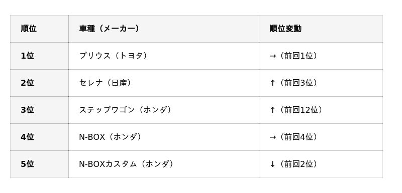The width and height of the screenshot is (402, 193).
Task: Click the 車種(メーカー) column header
Action: tap(164, 29)
